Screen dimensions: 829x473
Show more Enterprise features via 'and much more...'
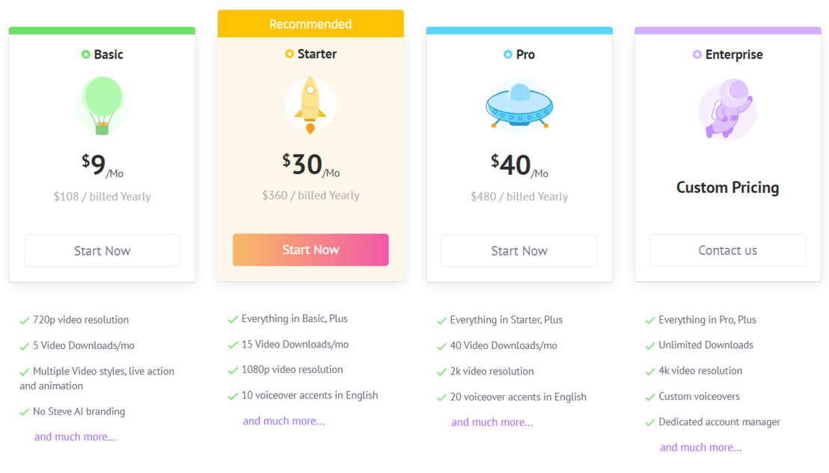pos(700,448)
